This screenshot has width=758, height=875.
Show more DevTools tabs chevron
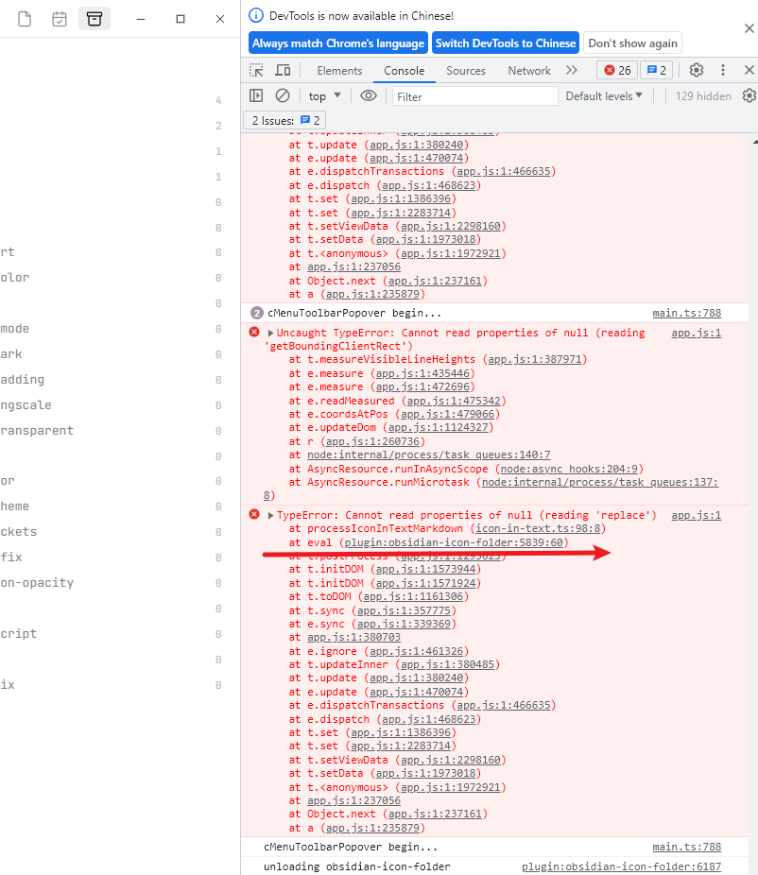click(x=571, y=70)
